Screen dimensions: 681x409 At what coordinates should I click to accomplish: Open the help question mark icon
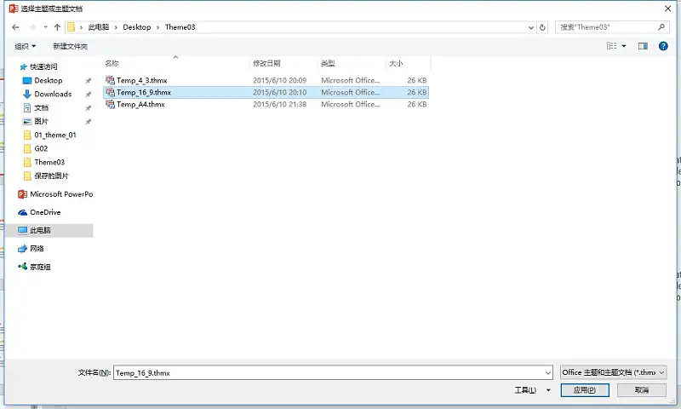(x=663, y=46)
